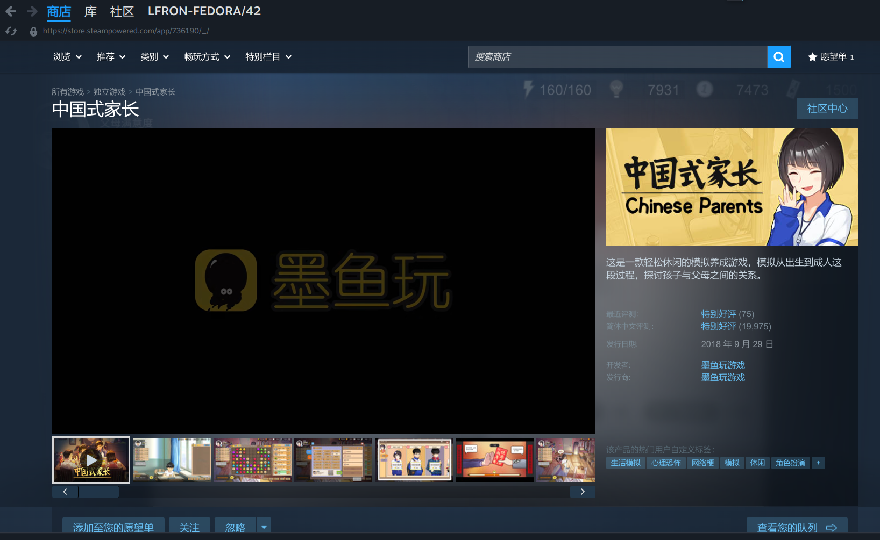Screen dimensions: 880x540
Task: Expand the 畅玩方式 dropdown
Action: 207,57
